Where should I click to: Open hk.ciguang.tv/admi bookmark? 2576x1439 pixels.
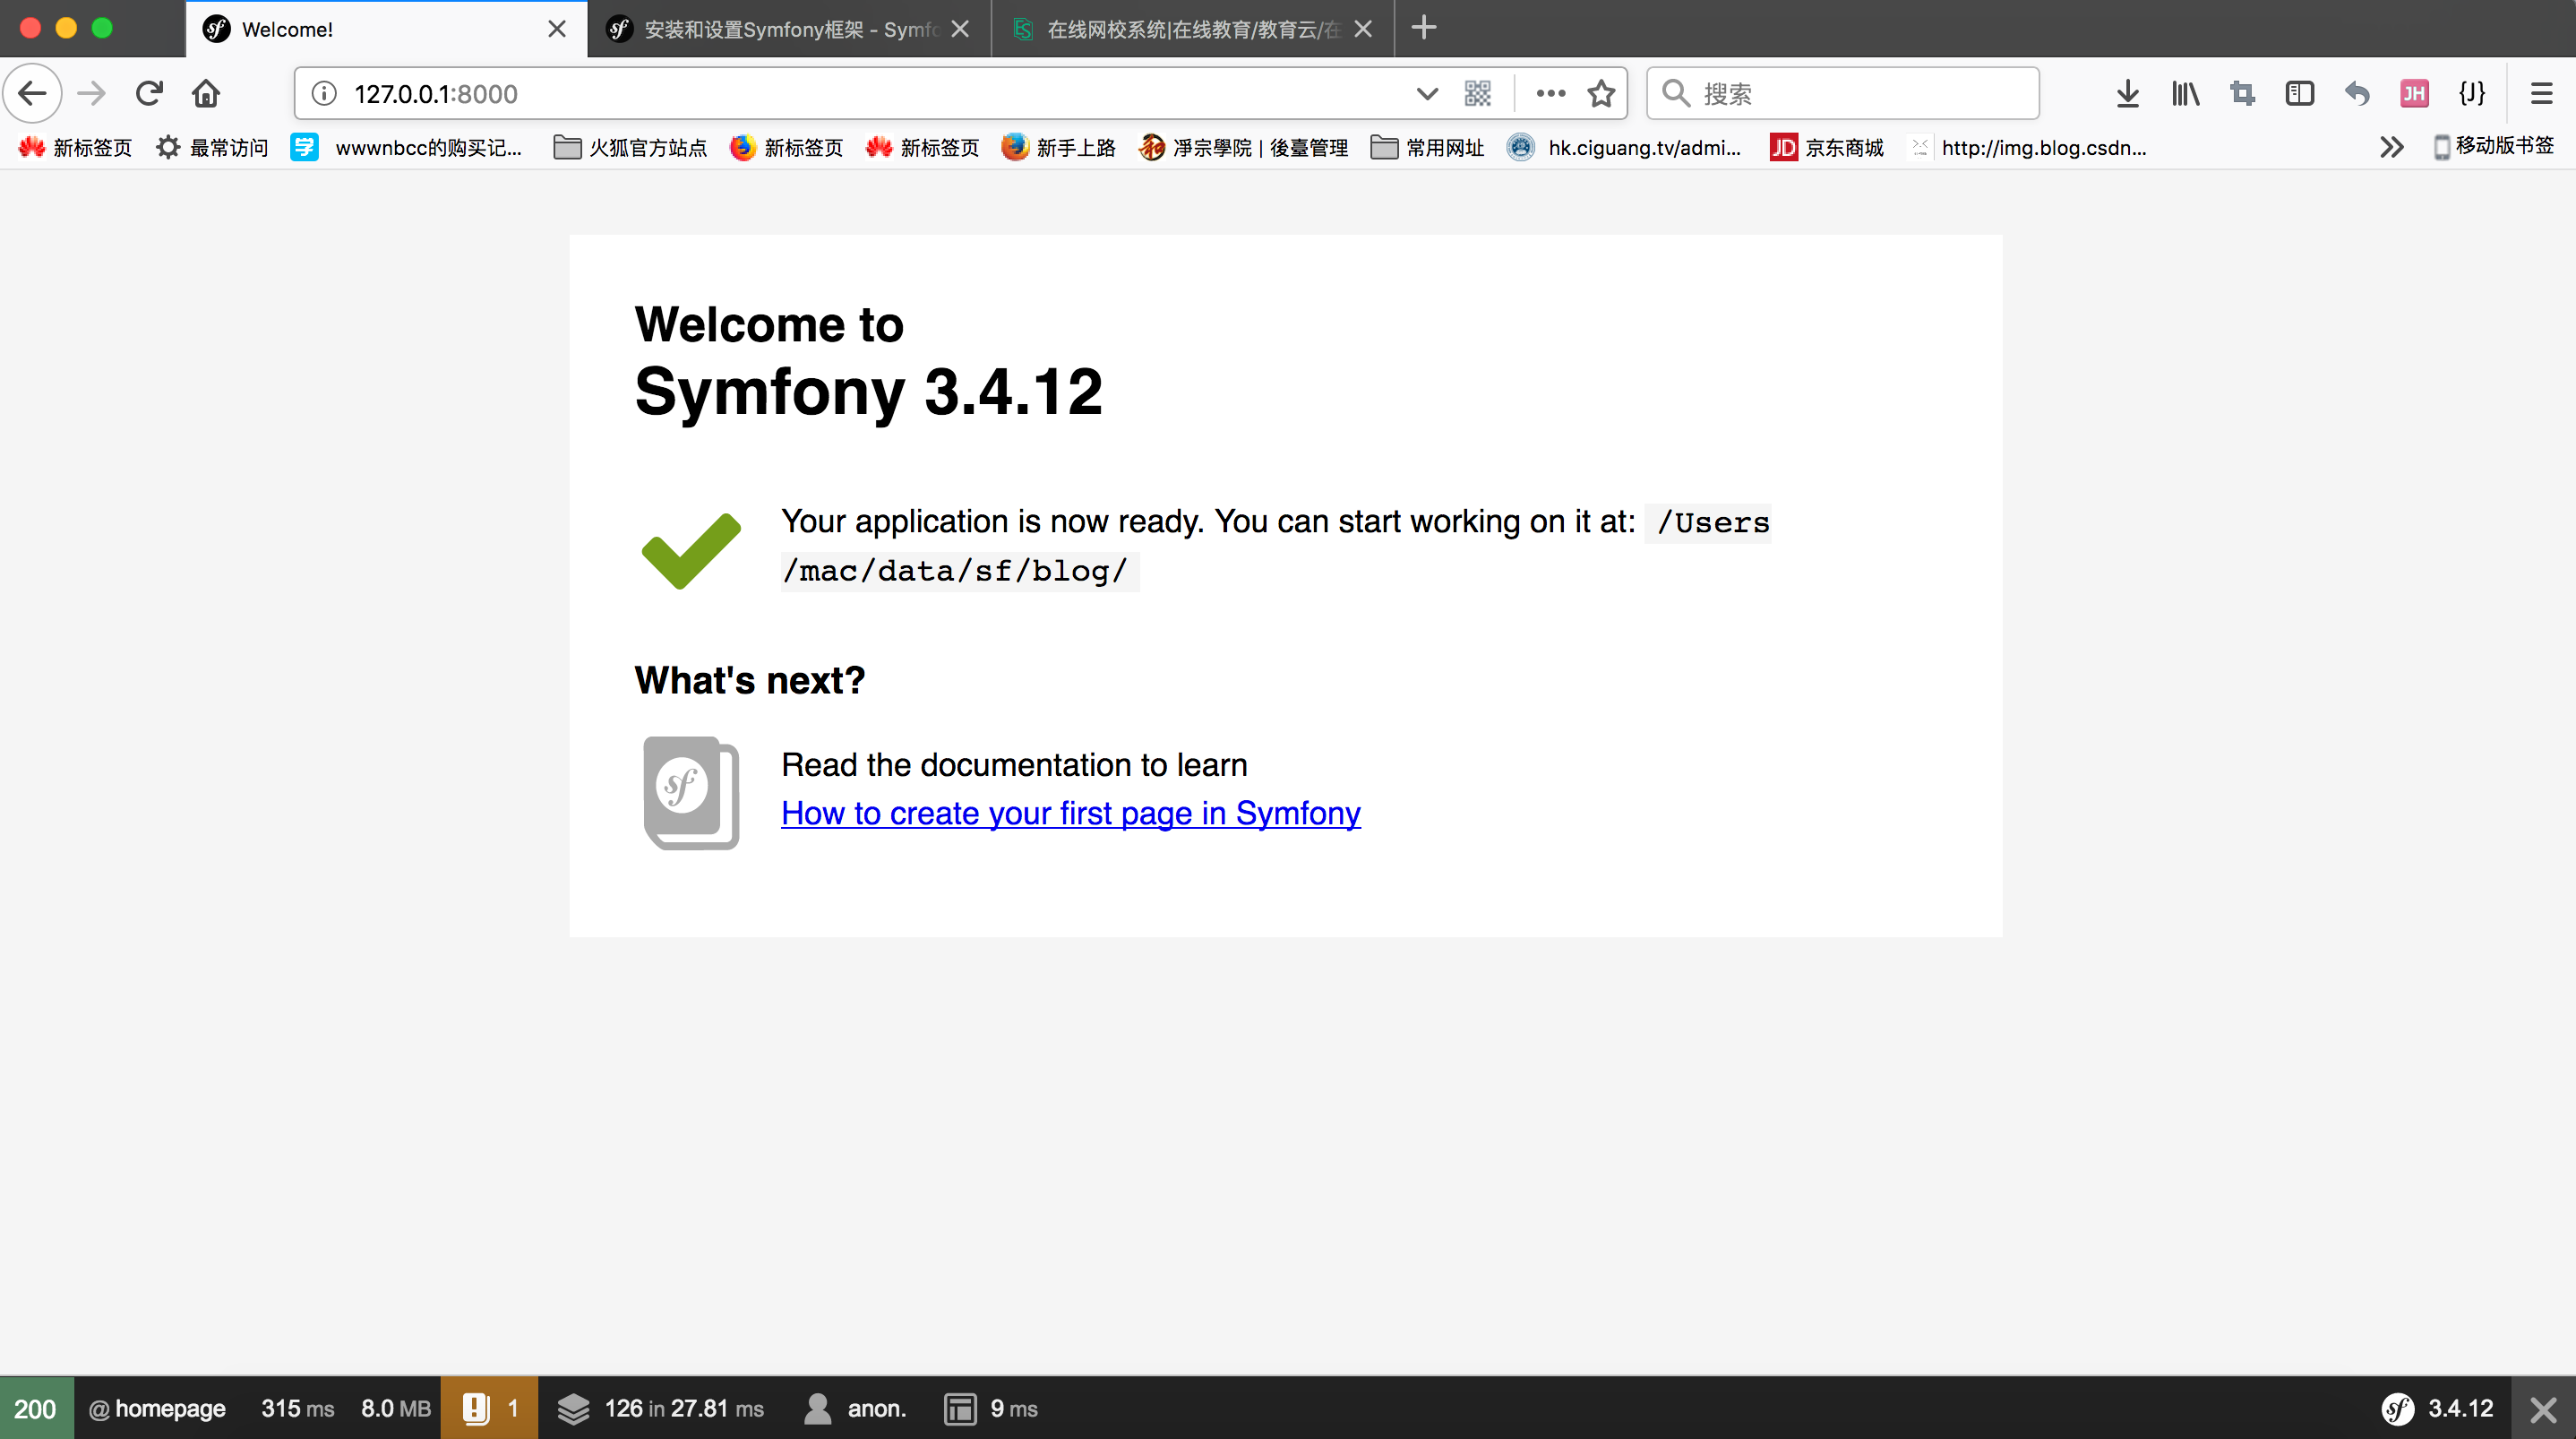click(1624, 148)
